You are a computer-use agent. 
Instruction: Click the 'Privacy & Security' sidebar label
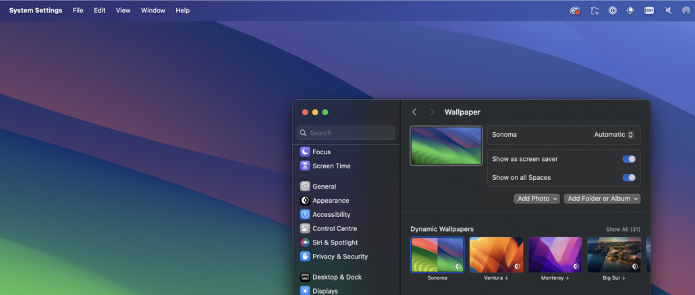(x=340, y=257)
